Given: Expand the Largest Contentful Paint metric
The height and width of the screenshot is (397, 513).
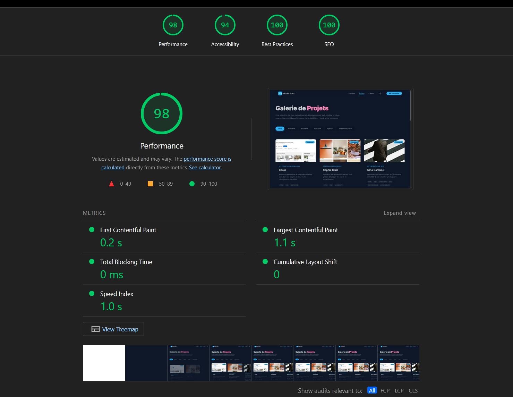Looking at the screenshot, I should coord(305,230).
